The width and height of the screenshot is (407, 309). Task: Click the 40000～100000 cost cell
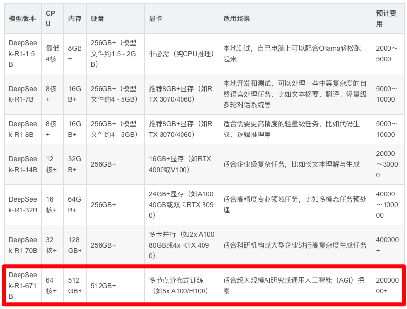pos(388,205)
